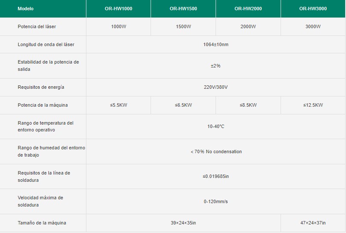Click the 1000W laser power value
Viewport: 346px width, 233px height.
coord(118,26)
